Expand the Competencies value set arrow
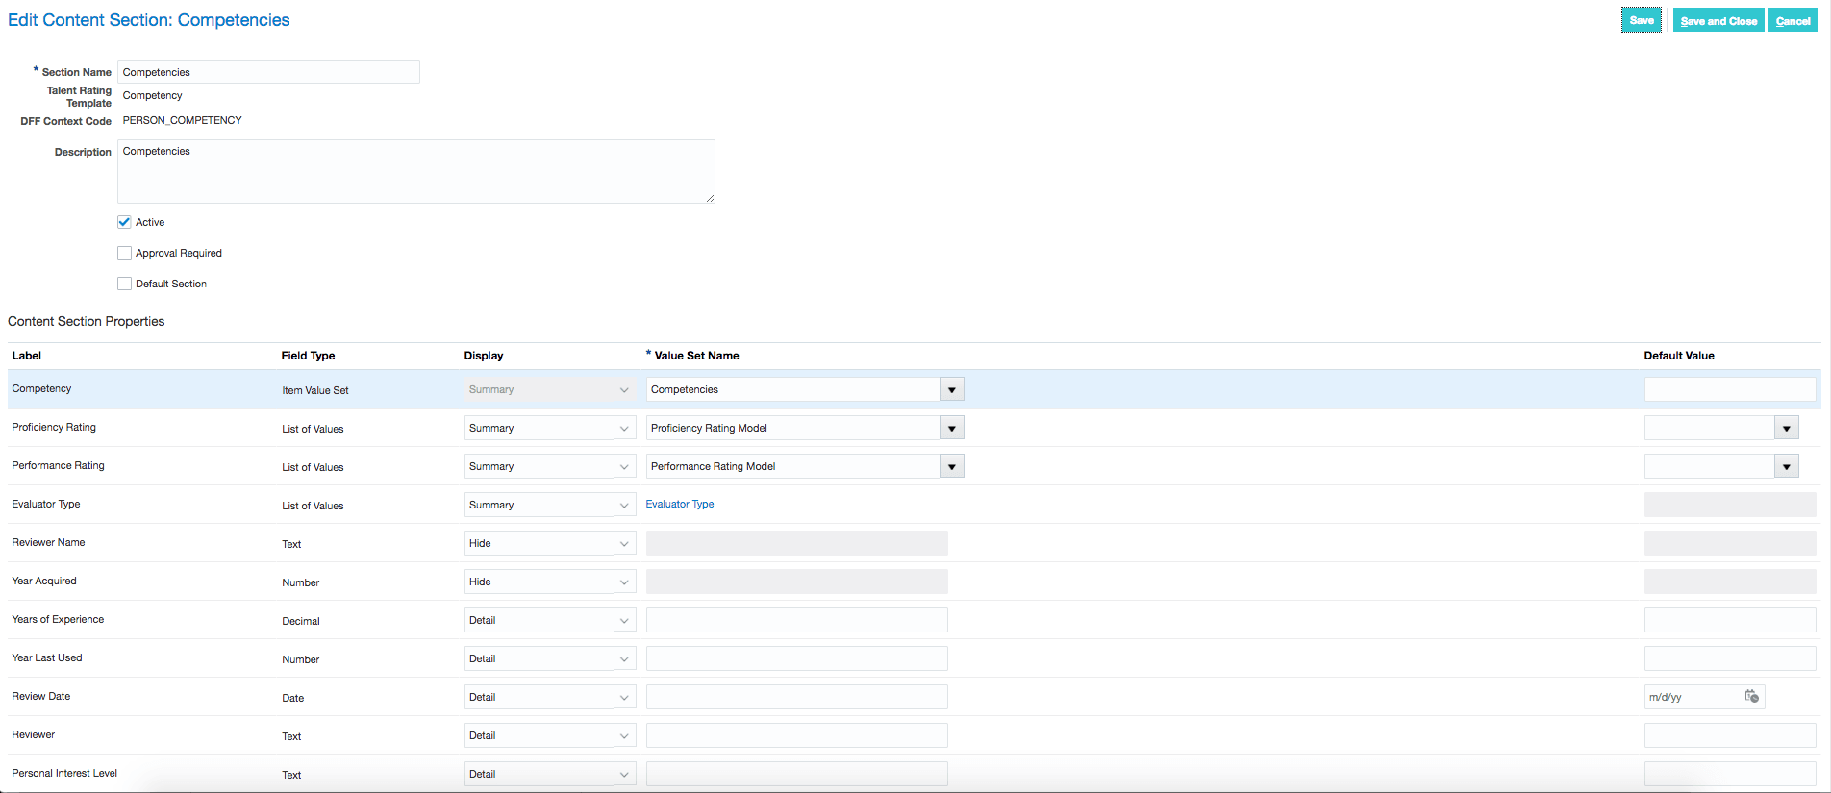This screenshot has width=1831, height=793. [952, 389]
